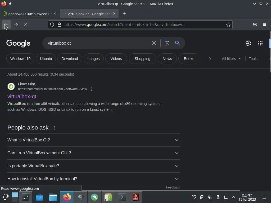Expand 'How to install VirtualBox by terminal?'

point(94,179)
